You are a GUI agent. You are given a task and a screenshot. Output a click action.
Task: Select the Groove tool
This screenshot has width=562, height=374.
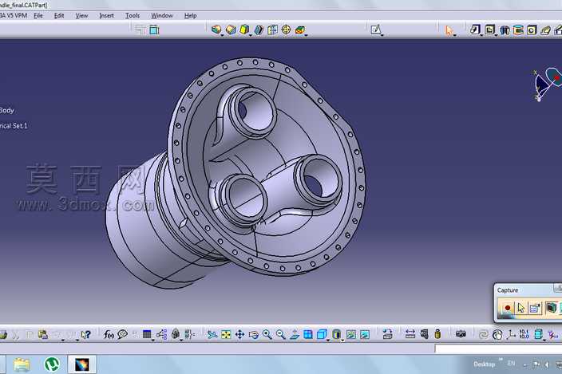pos(518,30)
